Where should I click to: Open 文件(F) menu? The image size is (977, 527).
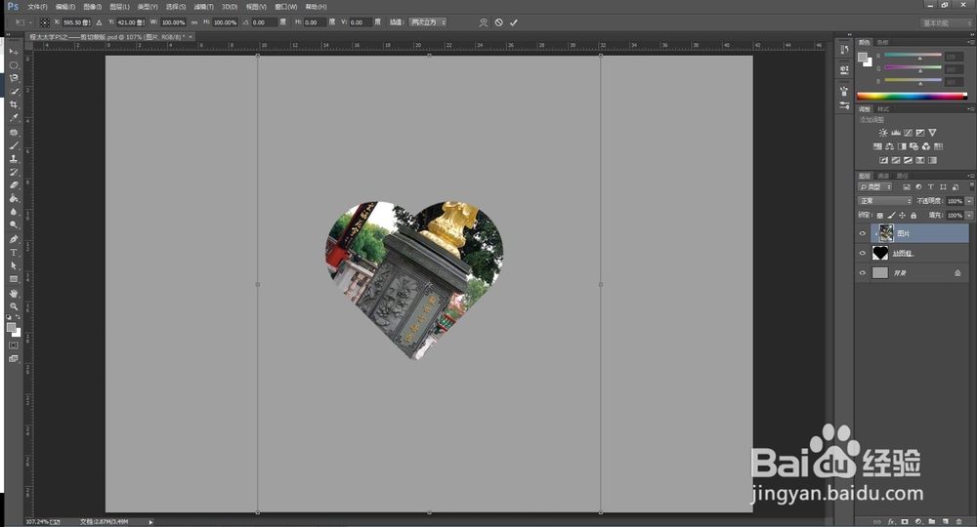pyautogui.click(x=37, y=7)
